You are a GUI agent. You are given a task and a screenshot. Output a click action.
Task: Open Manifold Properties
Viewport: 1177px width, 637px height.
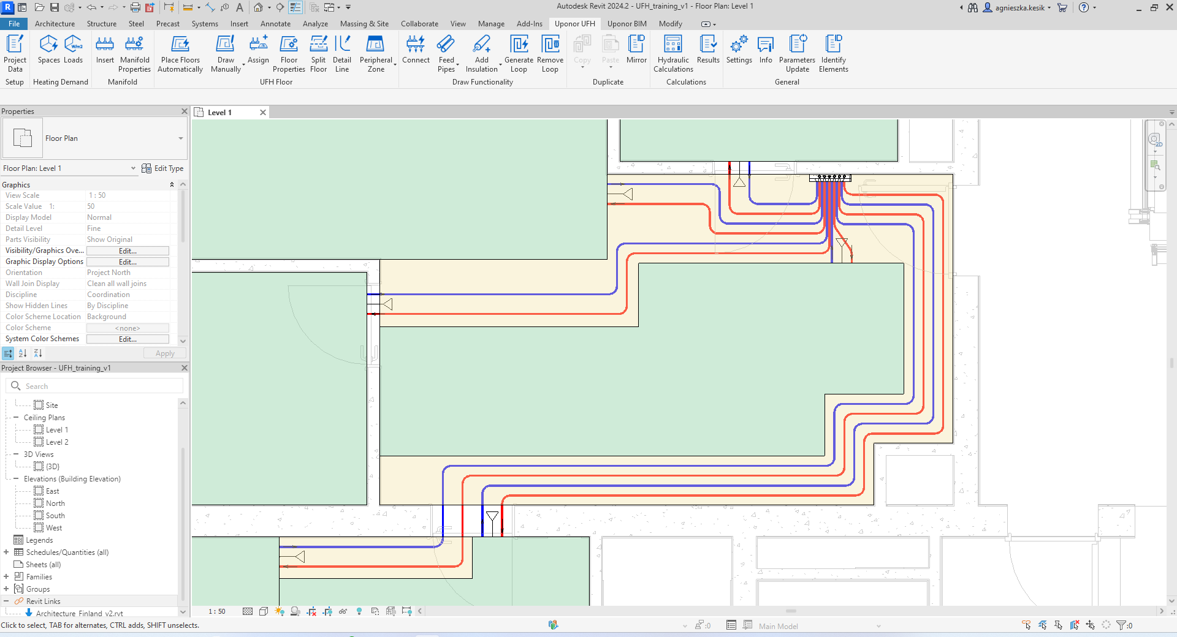pos(134,53)
